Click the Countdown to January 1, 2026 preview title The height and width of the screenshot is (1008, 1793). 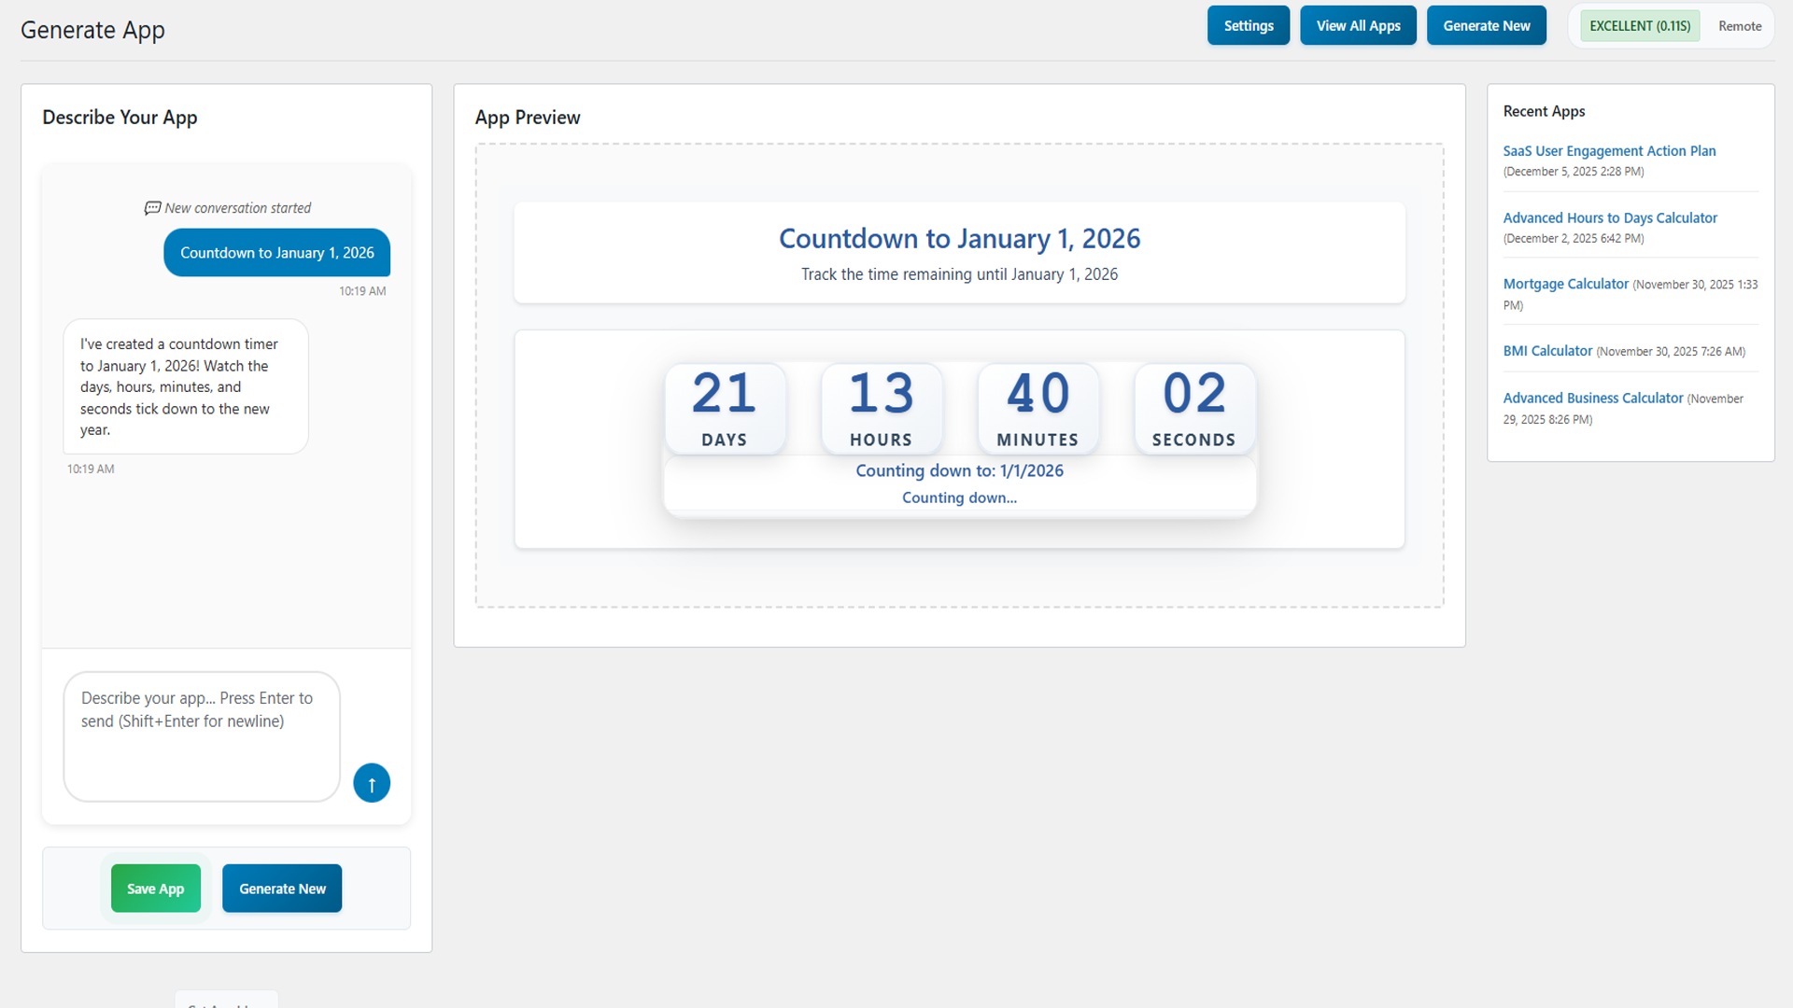coord(959,239)
